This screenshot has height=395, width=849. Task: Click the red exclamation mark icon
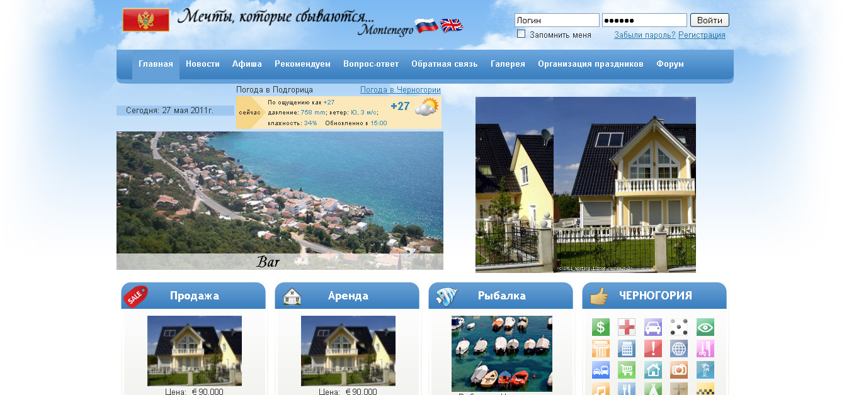653,348
